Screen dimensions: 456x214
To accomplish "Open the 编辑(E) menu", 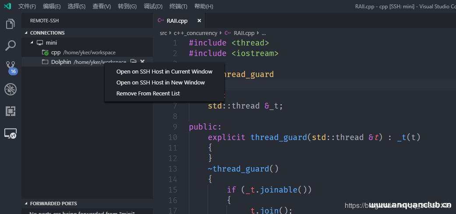I will pos(52,7).
